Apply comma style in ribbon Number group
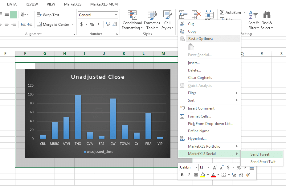The height and width of the screenshot is (186, 286). 99,24
